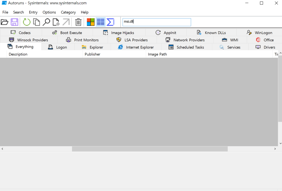The image size is (282, 191).
Task: Switch to the Internet Explorer tab
Action: [x=136, y=47]
